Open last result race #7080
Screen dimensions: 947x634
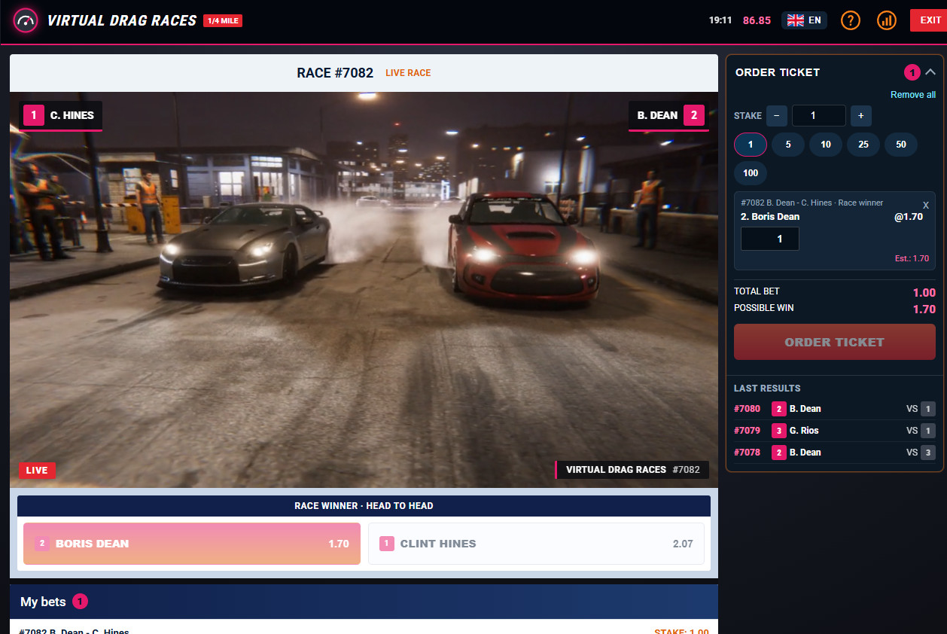coord(835,409)
